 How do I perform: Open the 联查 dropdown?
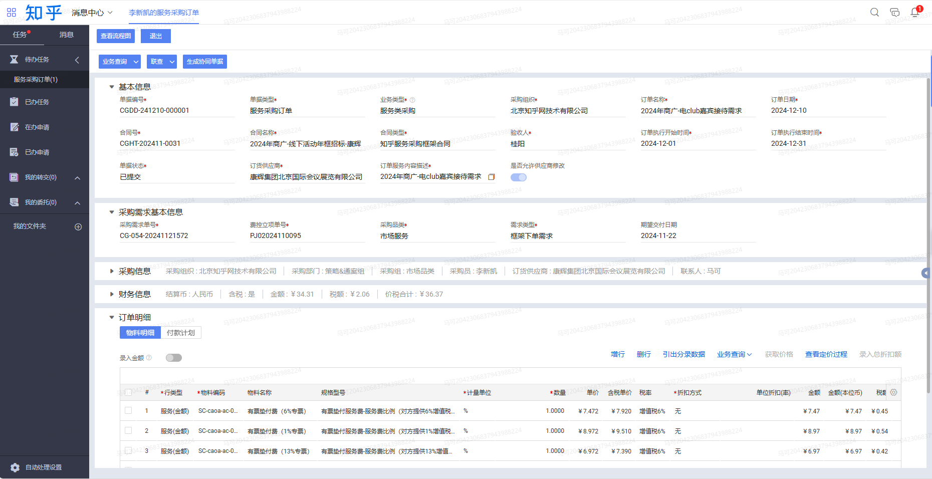point(162,62)
